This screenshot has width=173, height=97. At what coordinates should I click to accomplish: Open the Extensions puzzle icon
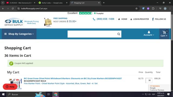(153, 8)
